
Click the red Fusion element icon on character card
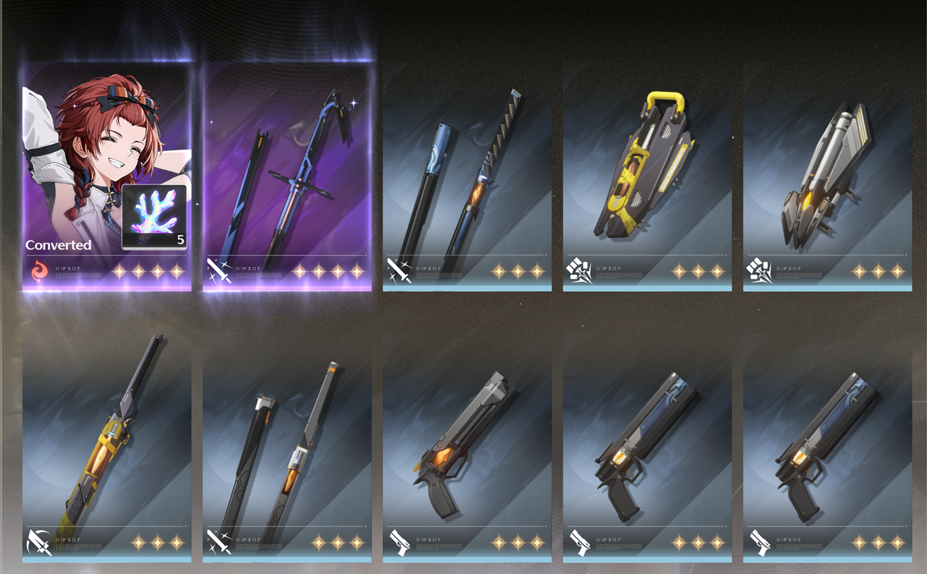coord(39,271)
